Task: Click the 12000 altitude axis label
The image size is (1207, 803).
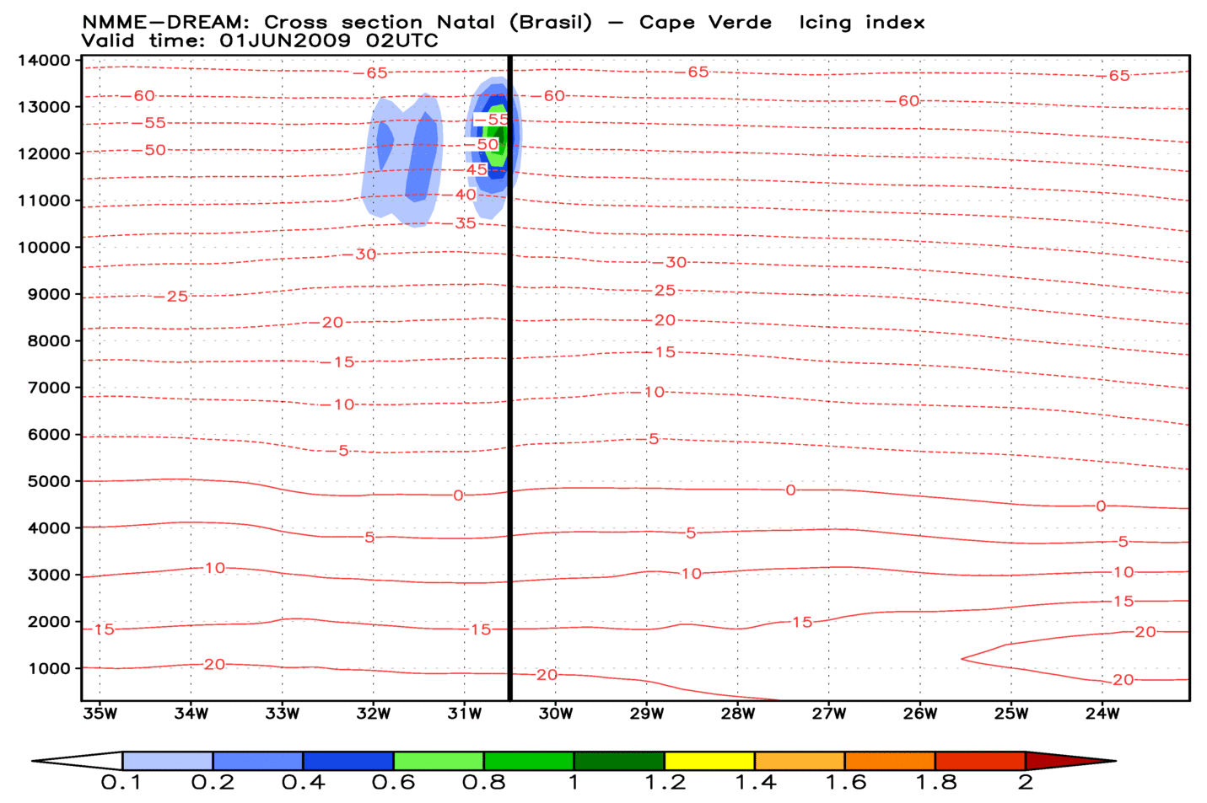Action: [44, 153]
